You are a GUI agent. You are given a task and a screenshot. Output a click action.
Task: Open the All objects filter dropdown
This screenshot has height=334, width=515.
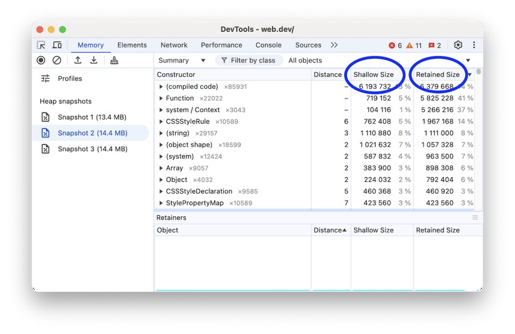[380, 60]
